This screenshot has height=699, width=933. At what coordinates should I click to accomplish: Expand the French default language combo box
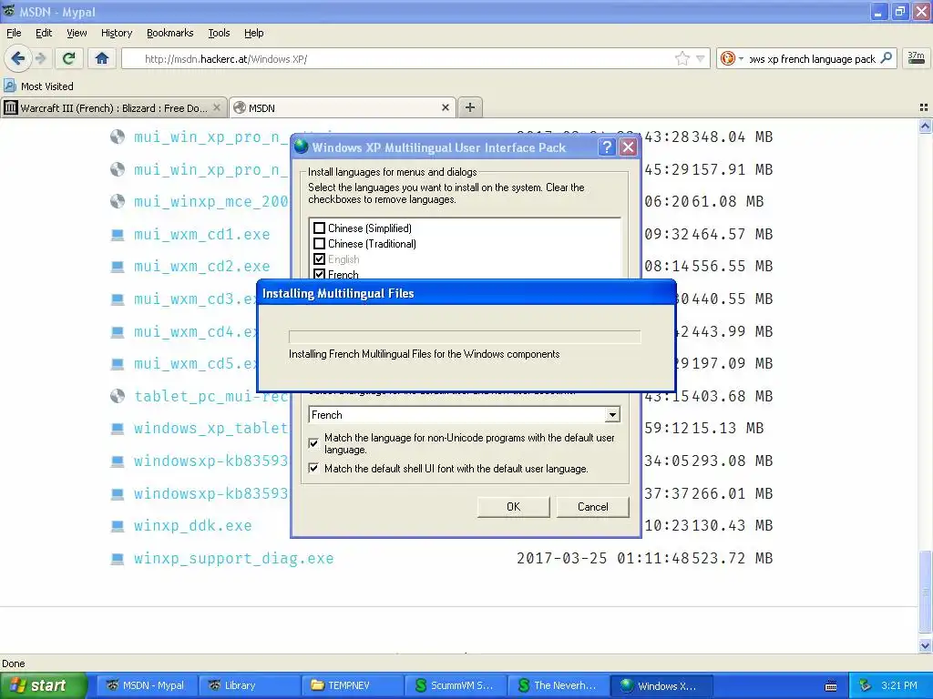[x=612, y=415]
